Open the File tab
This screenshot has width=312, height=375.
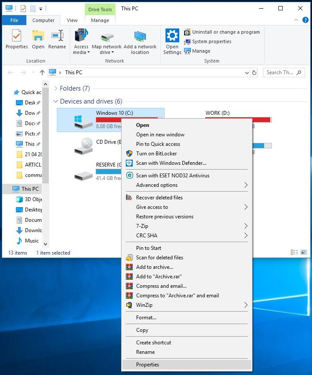click(14, 20)
